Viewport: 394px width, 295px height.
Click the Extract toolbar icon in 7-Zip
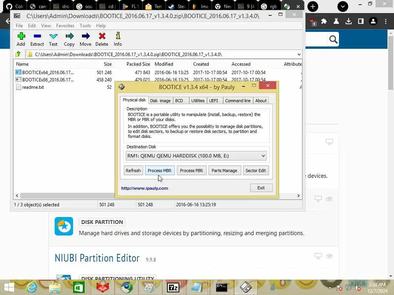pyautogui.click(x=37, y=39)
